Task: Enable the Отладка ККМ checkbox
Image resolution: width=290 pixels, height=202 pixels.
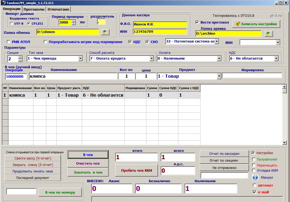Action: coord(254,170)
